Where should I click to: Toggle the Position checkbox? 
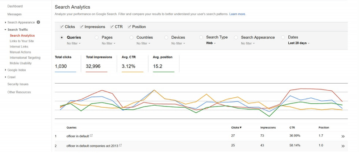[x=129, y=27]
